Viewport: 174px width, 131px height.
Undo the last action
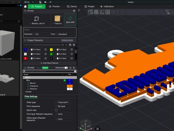(x=45, y=2)
